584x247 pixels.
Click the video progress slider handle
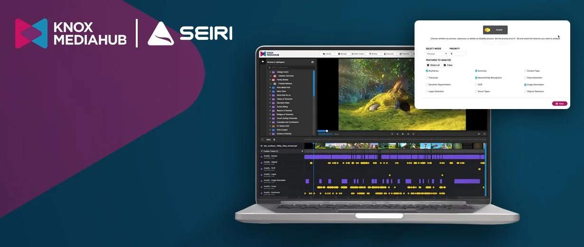point(327,131)
